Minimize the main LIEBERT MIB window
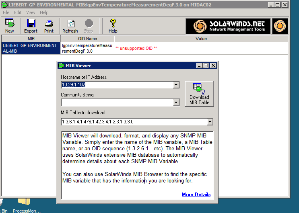The image size is (299, 213). click(271, 5)
